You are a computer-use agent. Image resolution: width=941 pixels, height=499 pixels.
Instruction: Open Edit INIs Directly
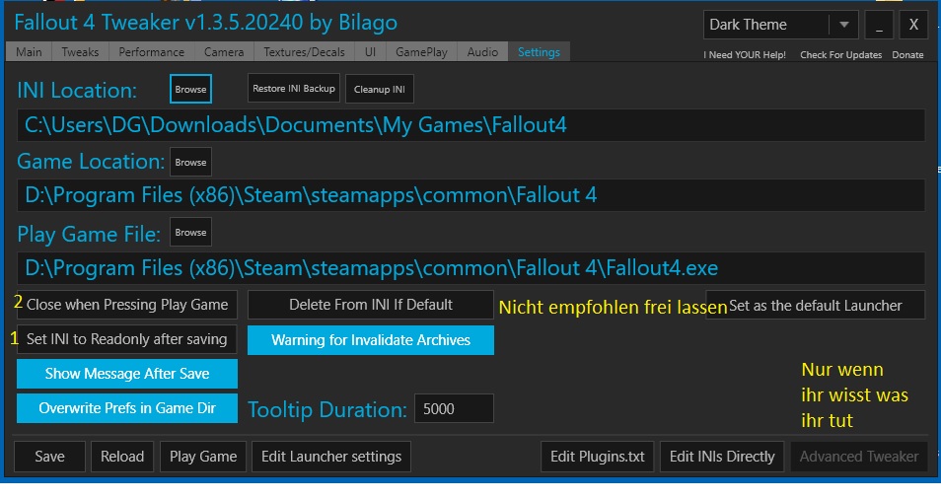[x=722, y=457]
